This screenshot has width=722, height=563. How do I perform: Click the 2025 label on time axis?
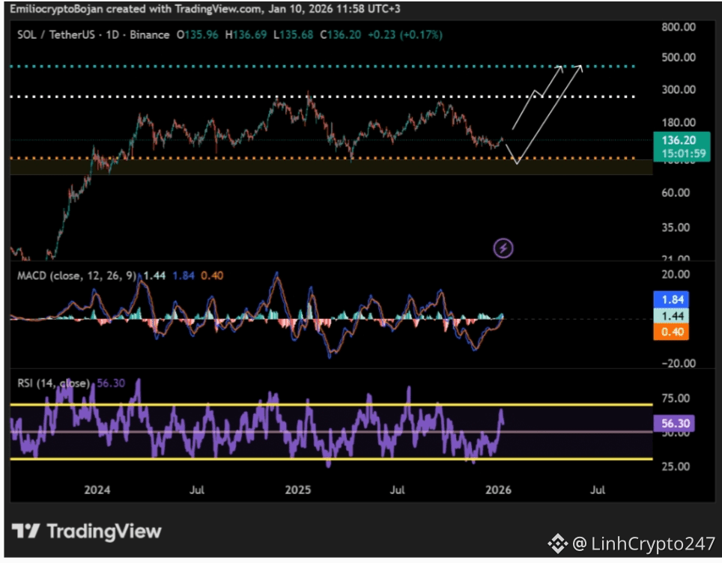(298, 490)
